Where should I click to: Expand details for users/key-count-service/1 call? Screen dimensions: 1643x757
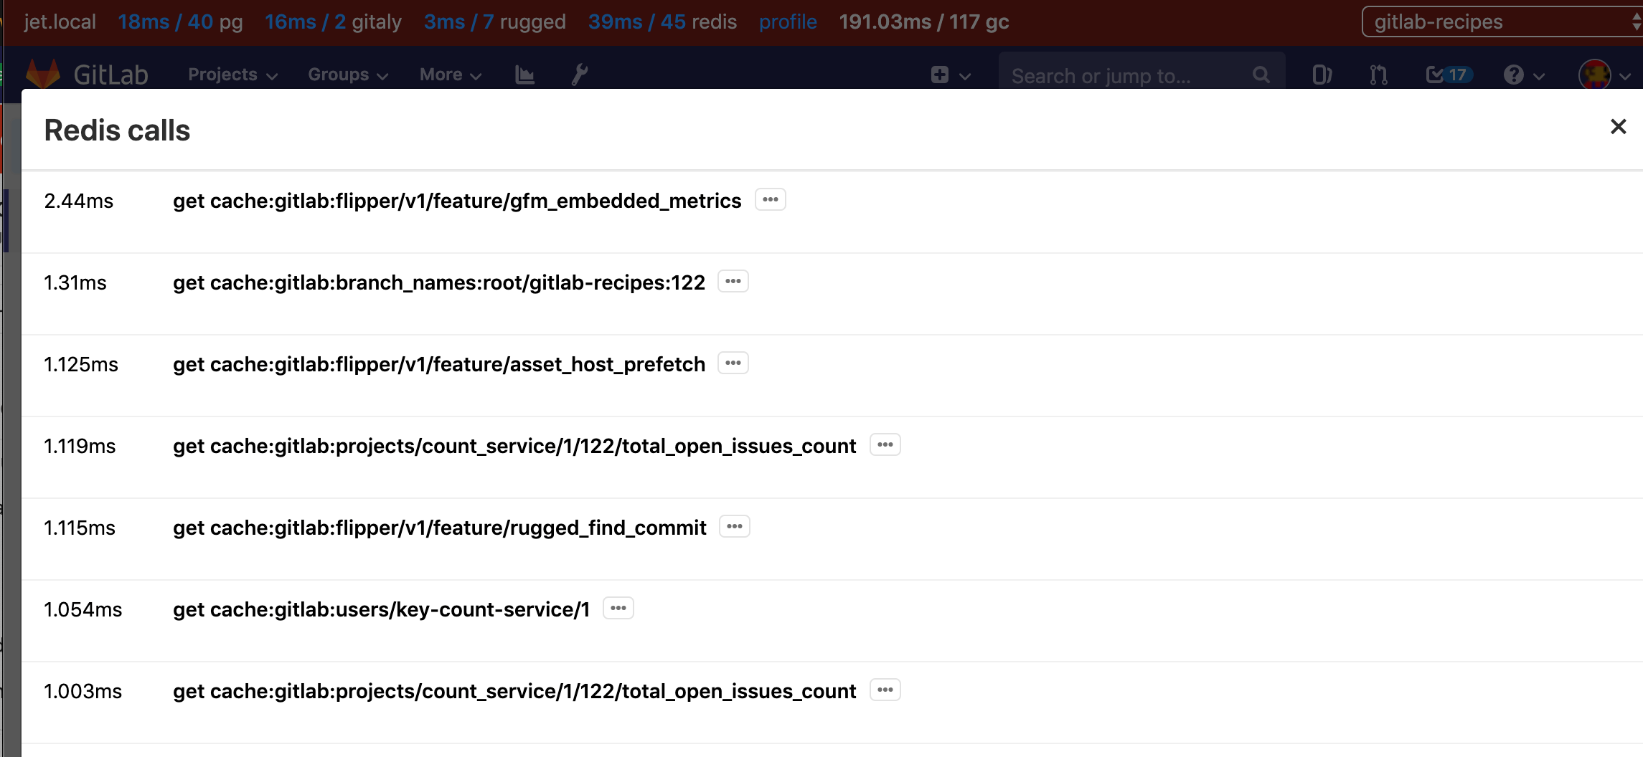[x=618, y=608]
